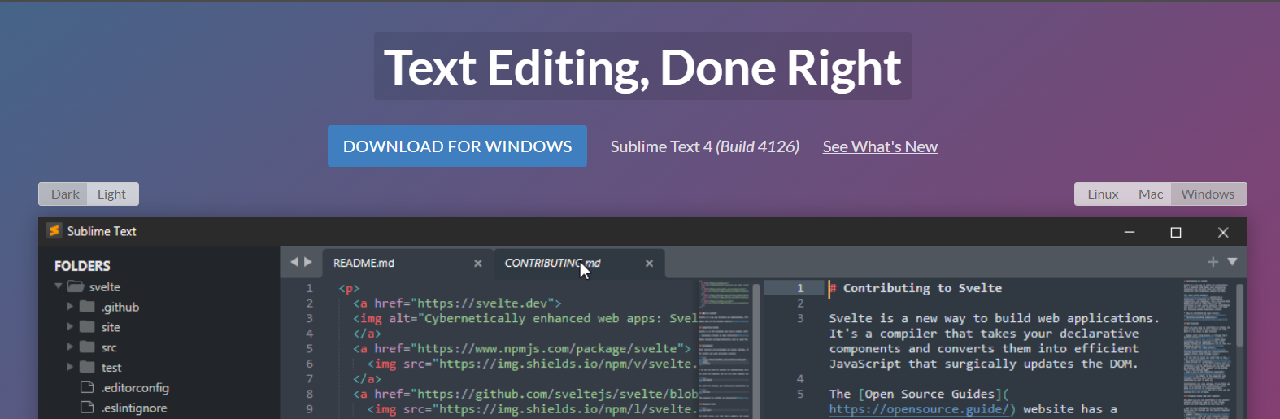The width and height of the screenshot is (1280, 419).
Task: Maximize the Sublime Text window
Action: [x=1175, y=232]
